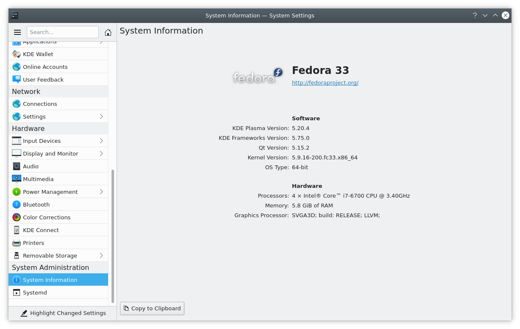The height and width of the screenshot is (329, 520).
Task: Minimize the System Settings window
Action: pos(485,15)
